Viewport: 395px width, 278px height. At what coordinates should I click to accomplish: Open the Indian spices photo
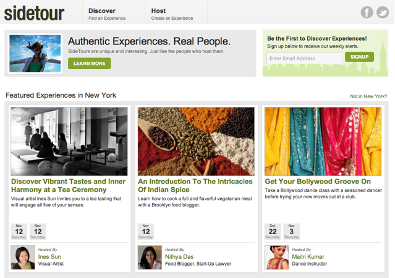(x=196, y=141)
